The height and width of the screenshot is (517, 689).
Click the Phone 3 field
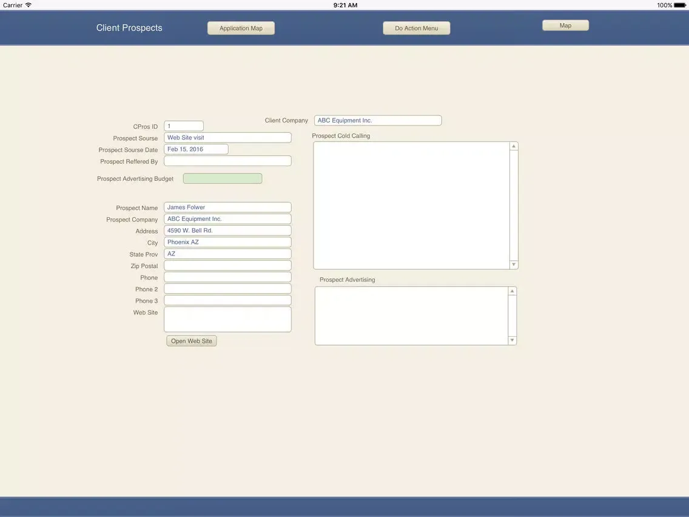[x=227, y=300]
